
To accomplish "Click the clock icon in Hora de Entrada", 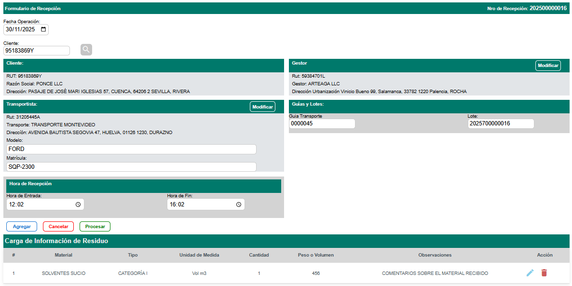I will [x=78, y=204].
